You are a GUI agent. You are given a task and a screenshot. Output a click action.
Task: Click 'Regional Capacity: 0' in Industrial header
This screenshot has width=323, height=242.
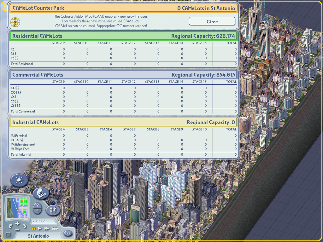tap(211, 123)
